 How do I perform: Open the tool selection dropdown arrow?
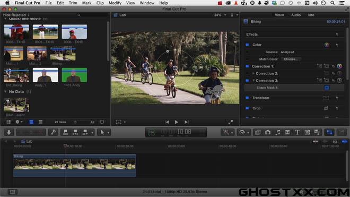[109, 133]
